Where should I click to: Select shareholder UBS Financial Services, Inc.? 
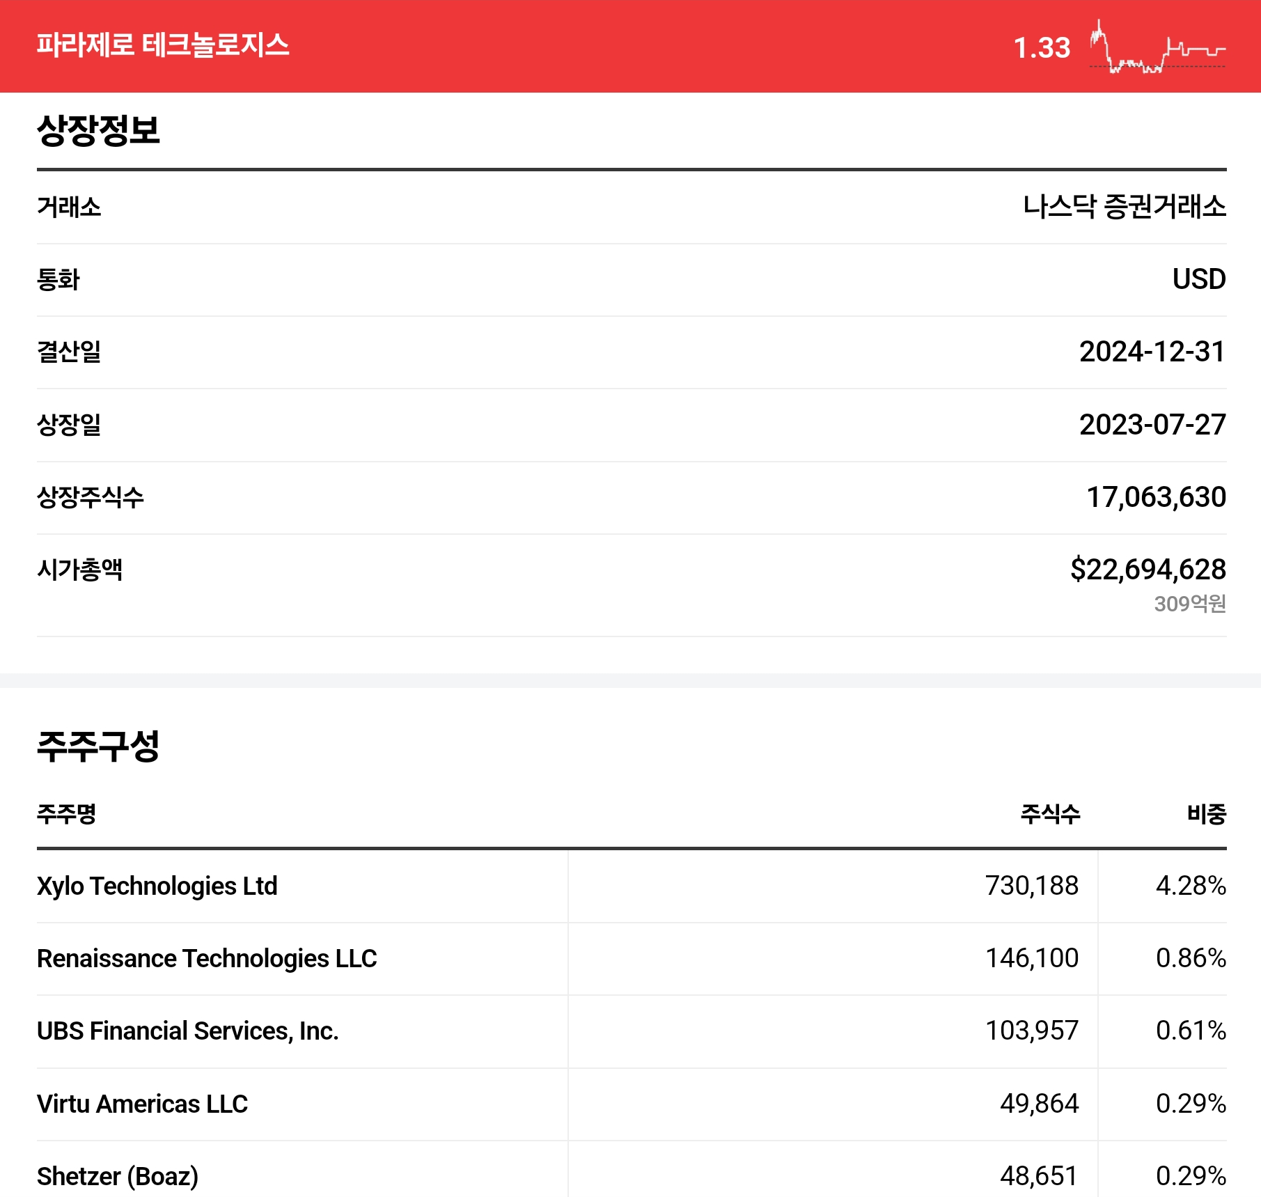pyautogui.click(x=188, y=1031)
